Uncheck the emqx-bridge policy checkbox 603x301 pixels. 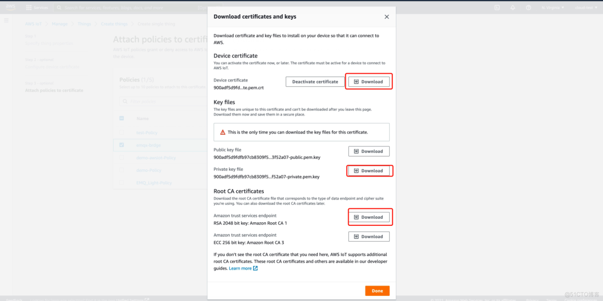pos(121,145)
